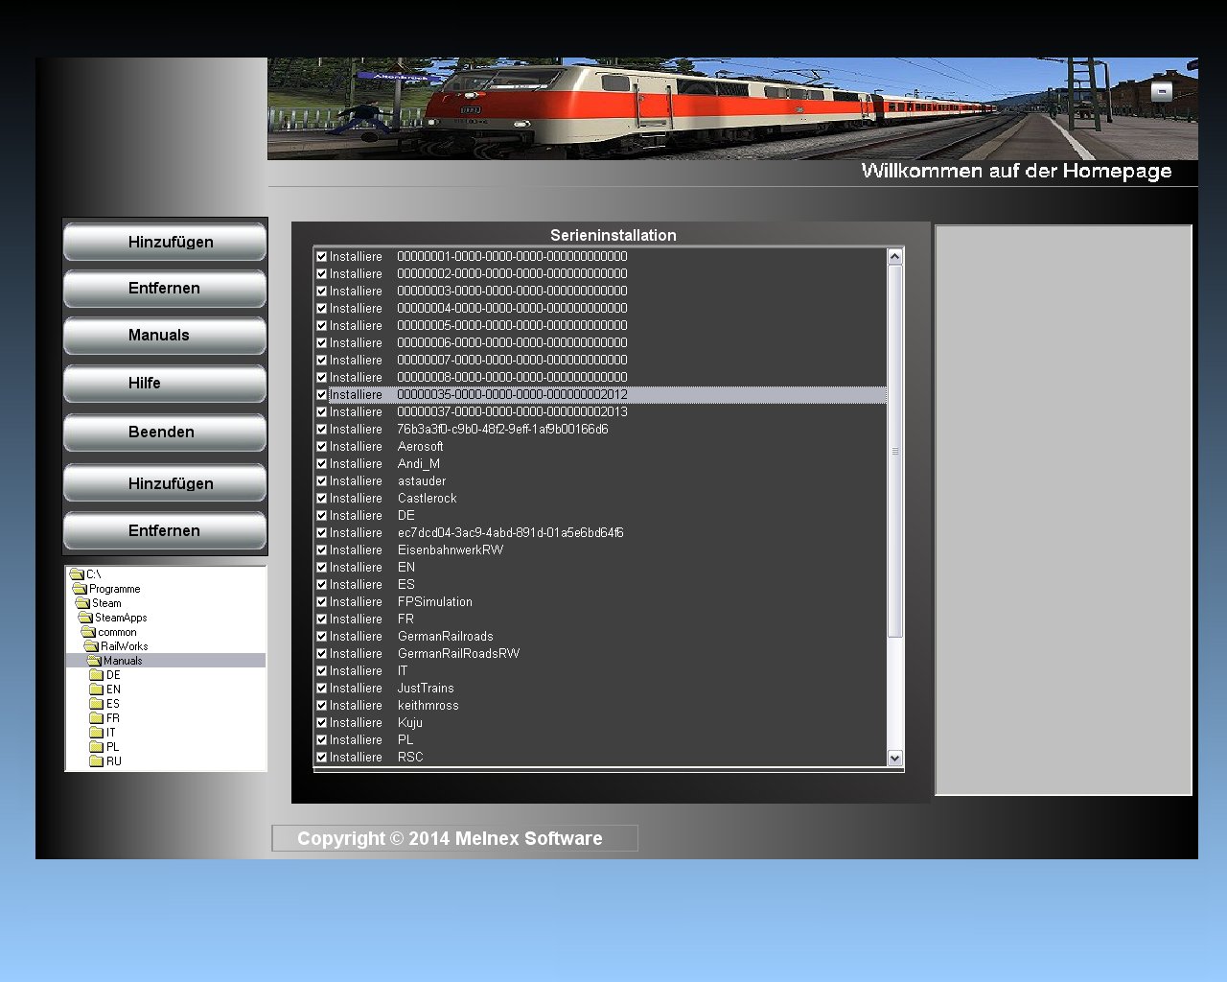Click the installation list scrollbar thumb
The height and width of the screenshot is (982, 1227).
895,451
